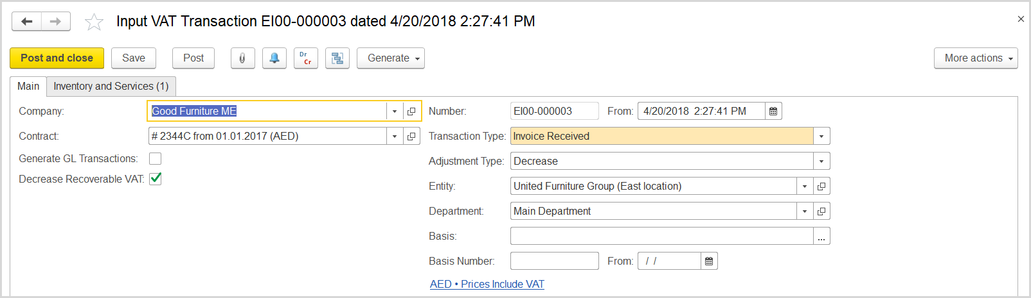Open attached files paperclip icon

coord(242,58)
